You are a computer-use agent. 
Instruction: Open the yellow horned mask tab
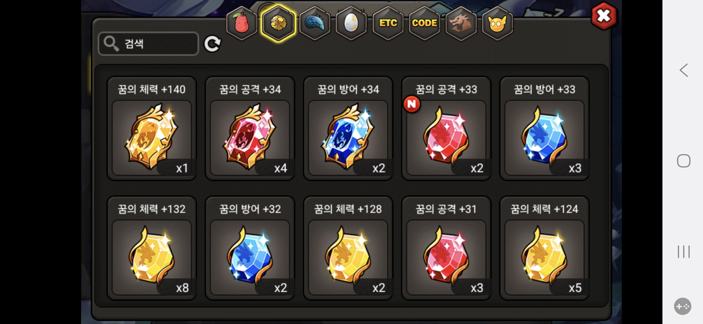click(x=498, y=23)
